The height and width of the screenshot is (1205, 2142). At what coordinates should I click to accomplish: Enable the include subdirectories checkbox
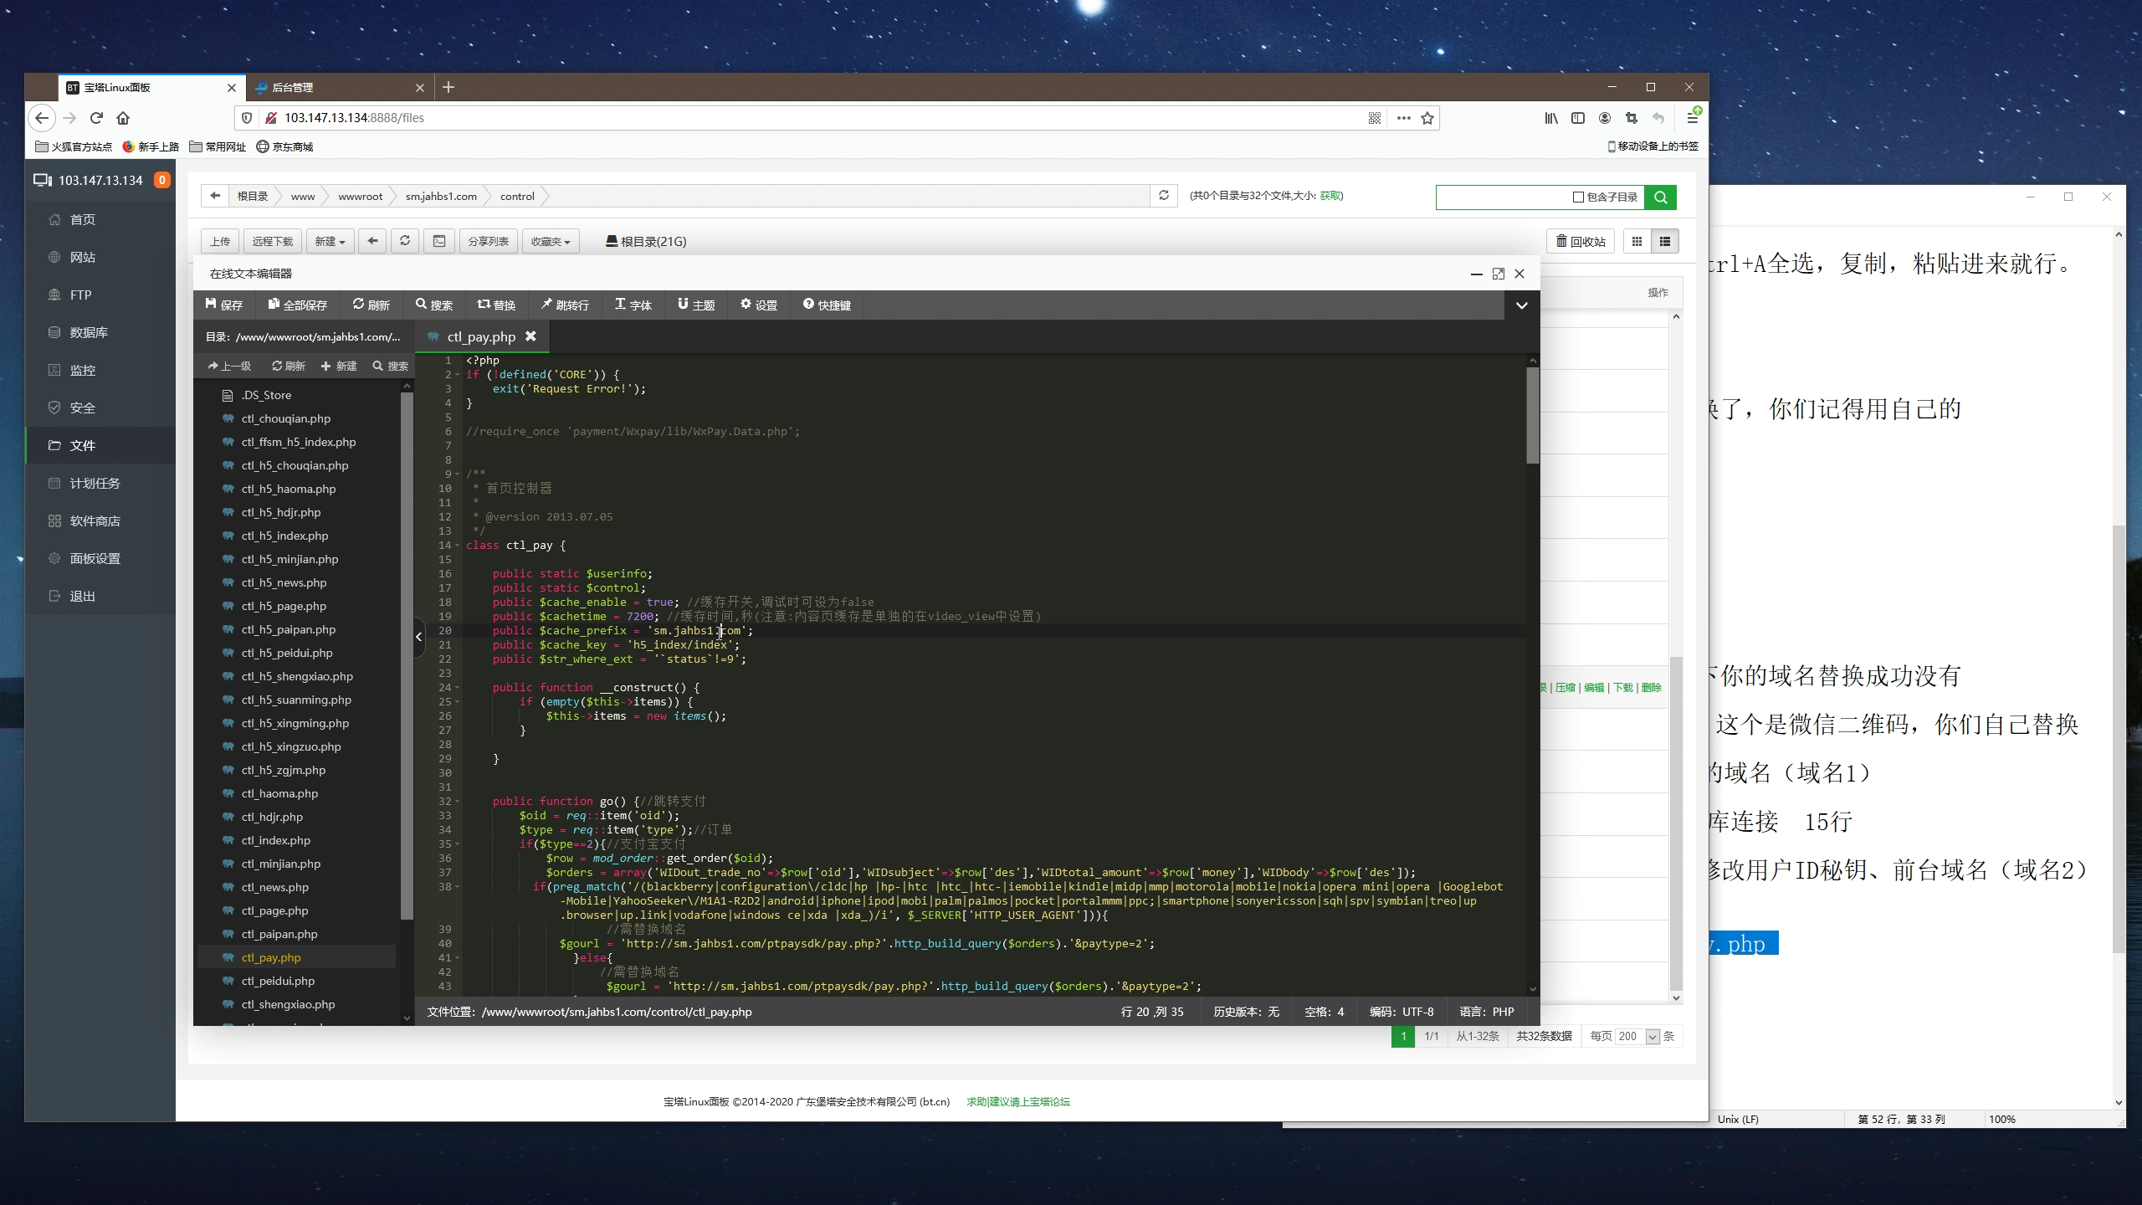(1578, 197)
